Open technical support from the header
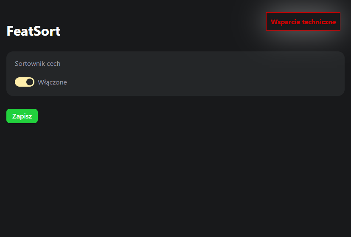The image size is (351, 237). click(x=303, y=22)
